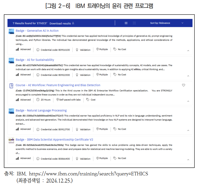Image resolution: width=198 pixels, height=185 pixels.
Task: Click Natural Language Processing badge thumbnail
Action: pyautogui.click(x=11, y=111)
